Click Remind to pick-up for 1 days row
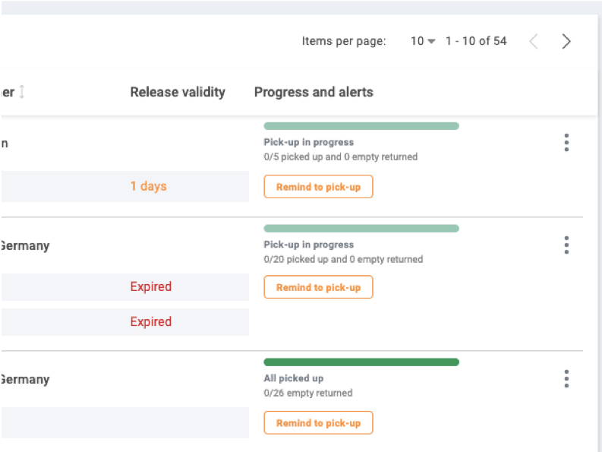The image size is (602, 452). point(318,187)
